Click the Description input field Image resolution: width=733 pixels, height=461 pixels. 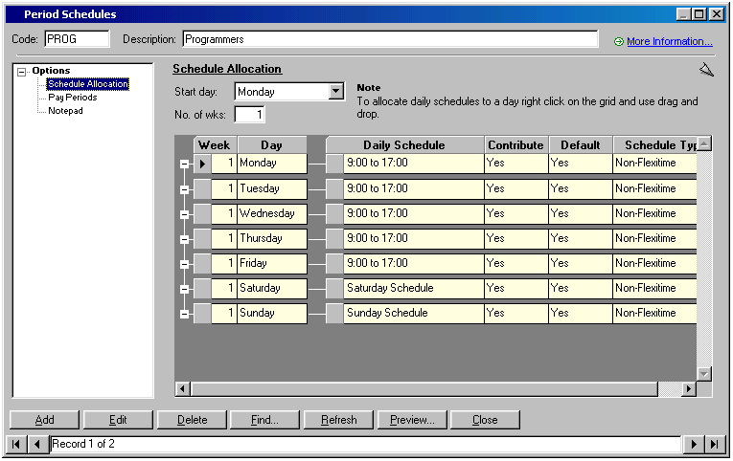click(390, 38)
